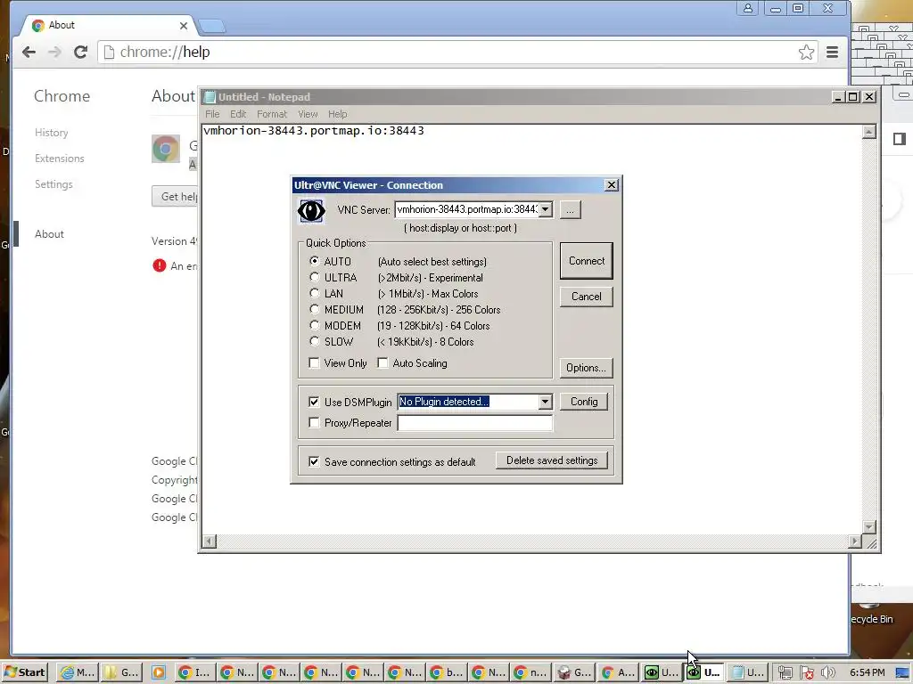Open History in Chrome sidebar

(51, 133)
